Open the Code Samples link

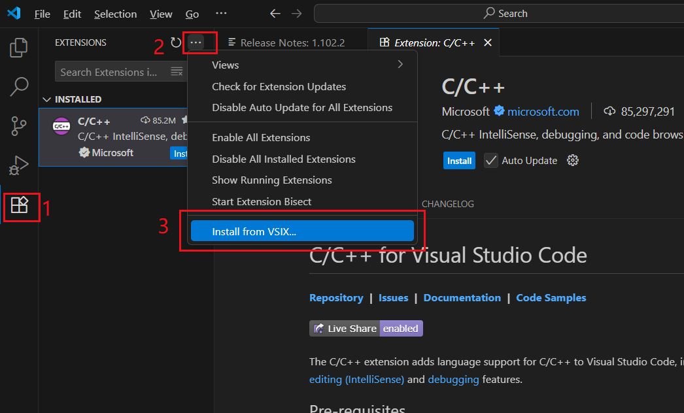551,297
